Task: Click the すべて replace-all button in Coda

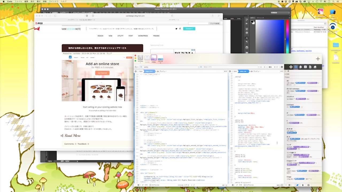Action: click(276, 67)
